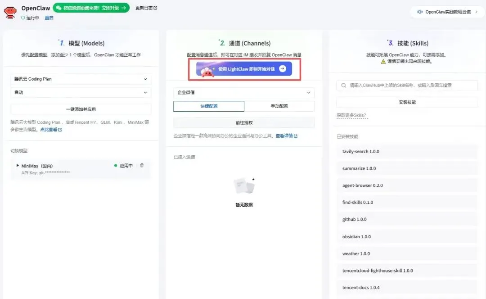Click the 一键添加并应用 button

(81, 109)
